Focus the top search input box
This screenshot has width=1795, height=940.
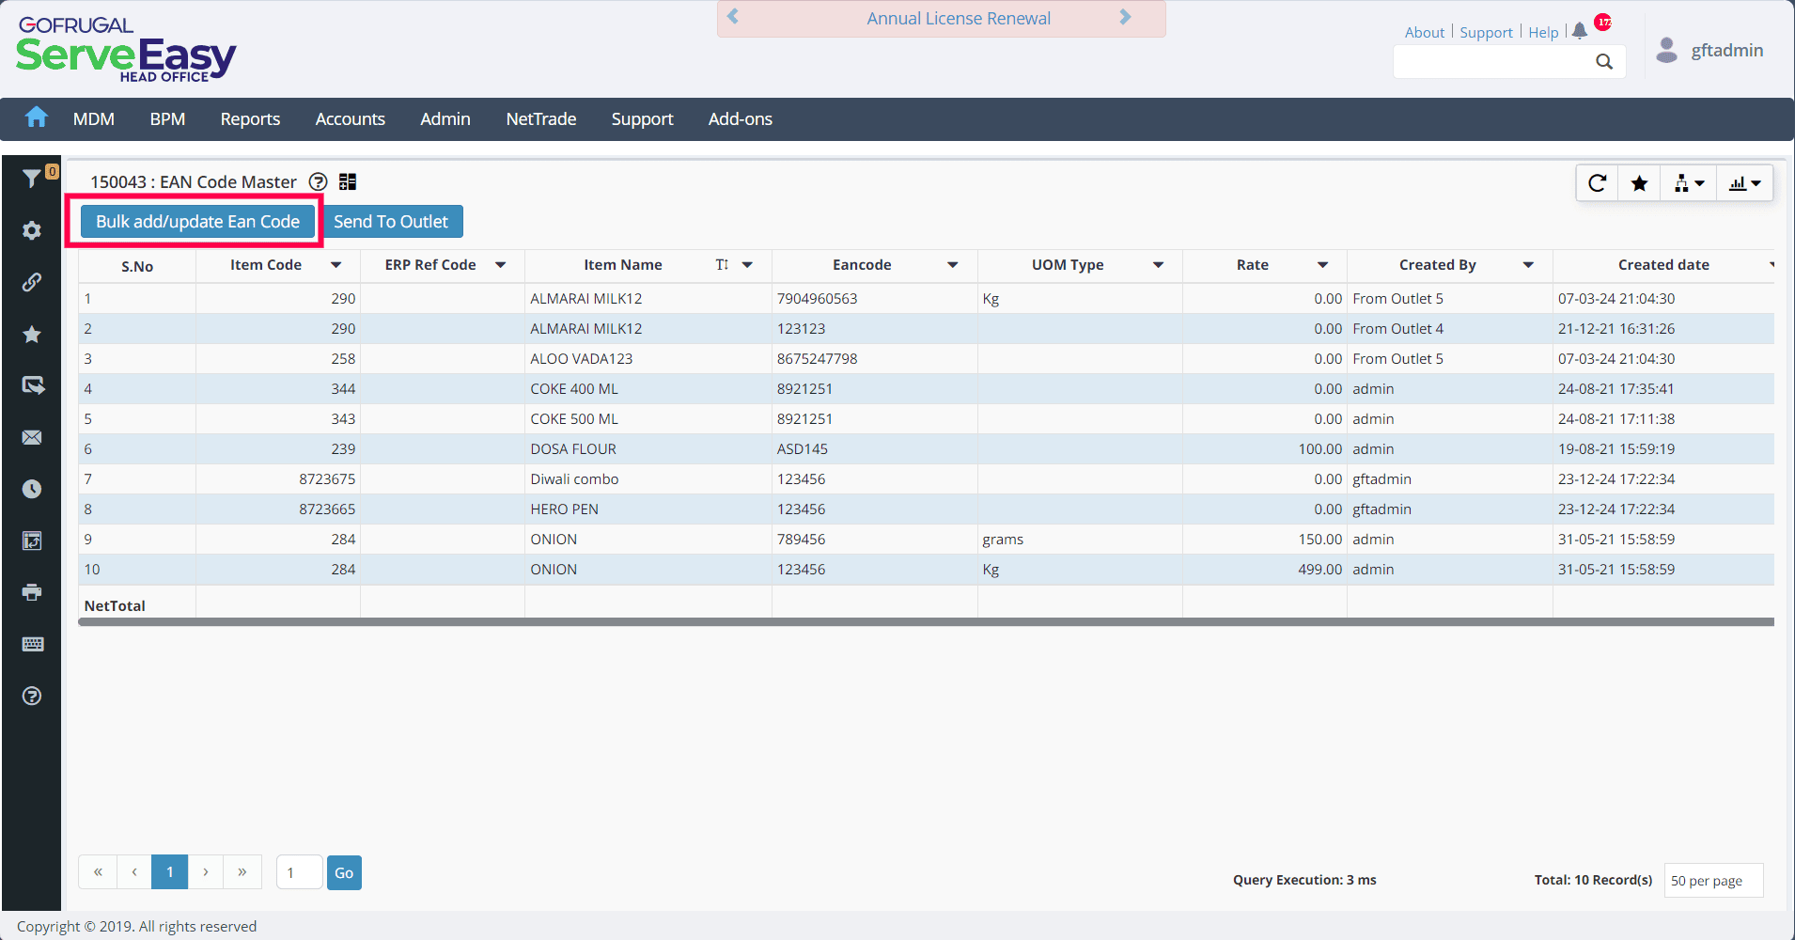1509,62
